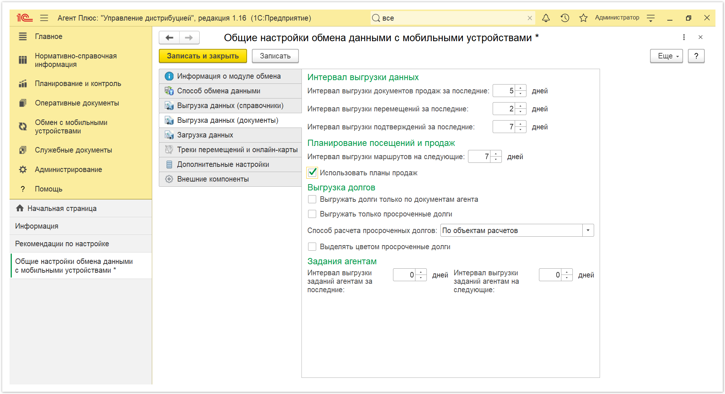Click the Служебные документы icon

click(x=23, y=150)
